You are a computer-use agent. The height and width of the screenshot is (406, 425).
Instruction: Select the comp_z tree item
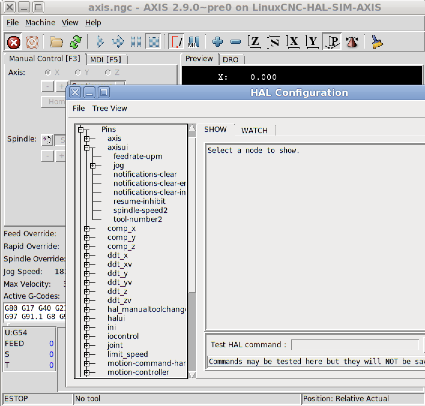coord(121,246)
